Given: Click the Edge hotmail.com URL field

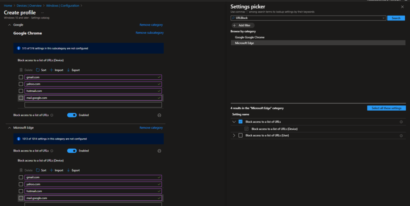Looking at the screenshot, I should (93, 191).
